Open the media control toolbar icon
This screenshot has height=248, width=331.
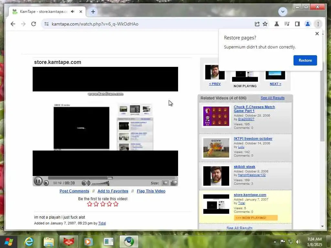pos(287,24)
